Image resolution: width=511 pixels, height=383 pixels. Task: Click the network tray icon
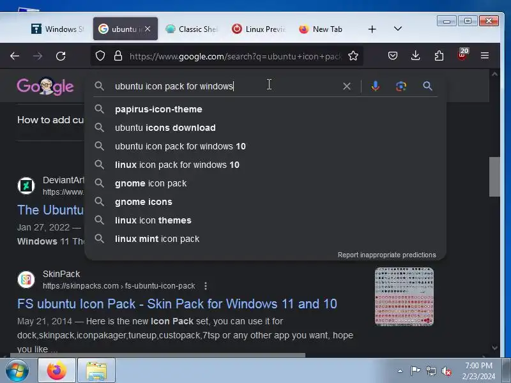(431, 371)
